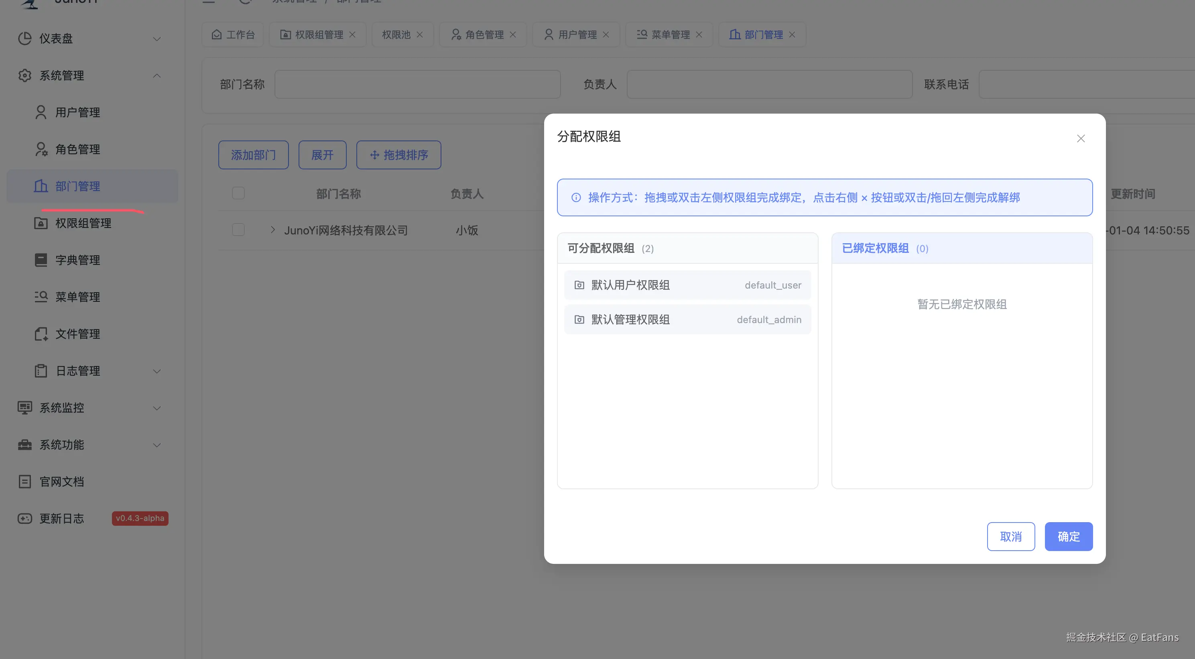Click the 拖拽排序 drag icon button

(374, 155)
